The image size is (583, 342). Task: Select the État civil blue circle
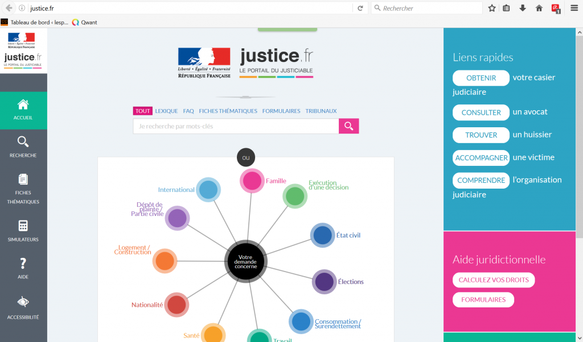coord(322,235)
